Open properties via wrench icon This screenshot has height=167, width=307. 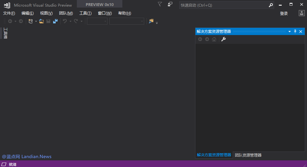pos(224,39)
